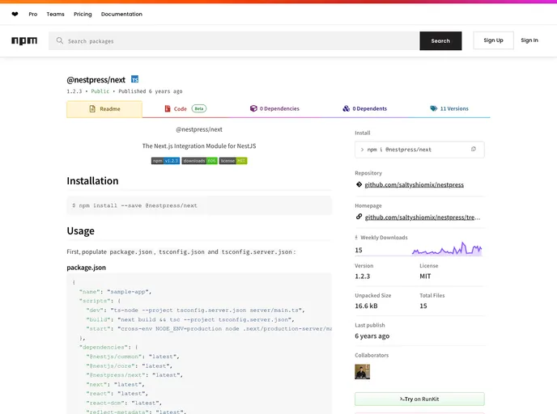Switch to the Code Beta tab
Image resolution: width=557 pixels, height=414 pixels.
point(185,108)
